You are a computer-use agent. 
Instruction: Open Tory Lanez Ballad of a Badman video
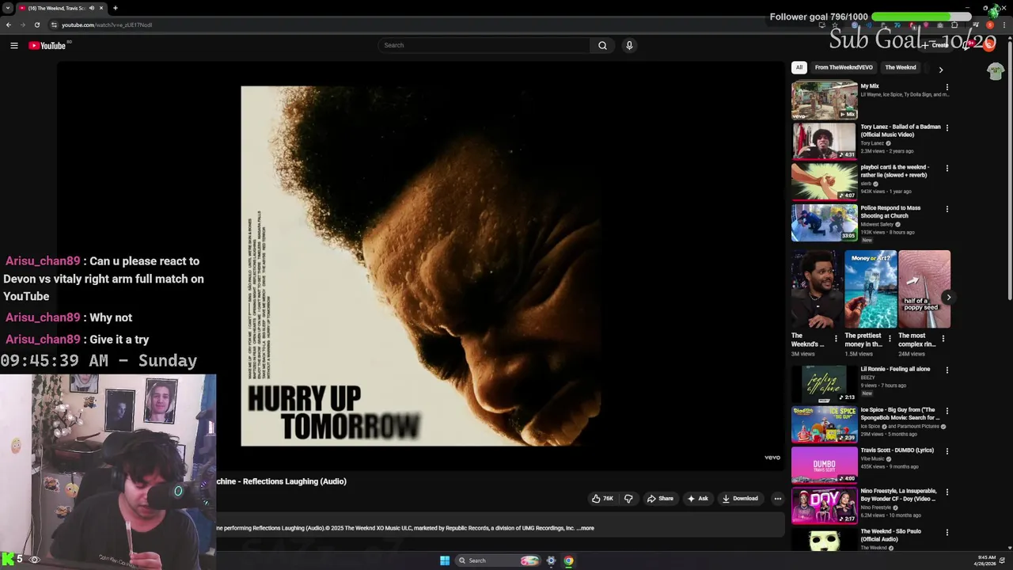pos(825,141)
